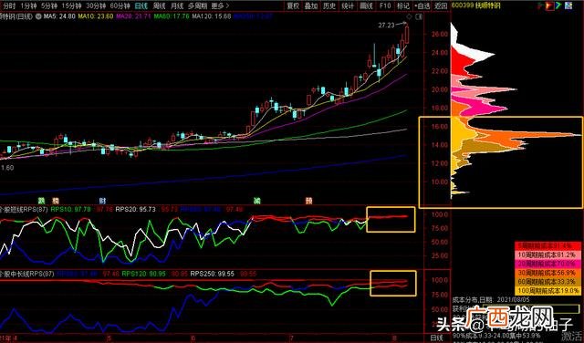Select the 5分钟 period tab
Screen dimensions: 584x343
[x=49, y=6]
